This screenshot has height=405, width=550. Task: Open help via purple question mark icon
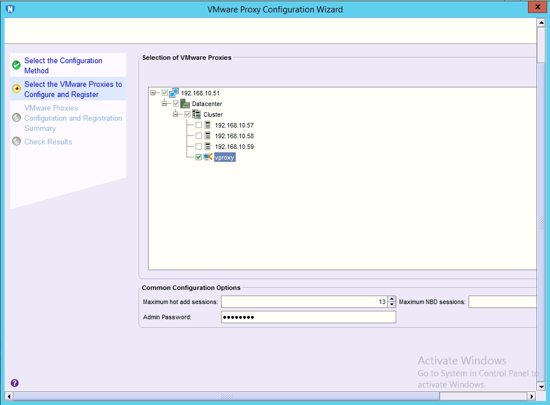[x=15, y=383]
